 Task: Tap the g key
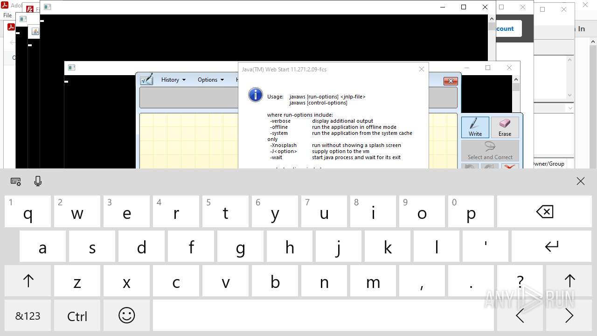click(x=240, y=246)
